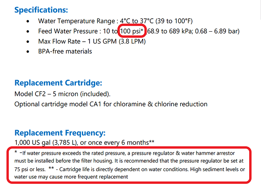The height and width of the screenshot is (191, 261).
Task: Click the Water Temperature Range line
Action: [115, 21]
